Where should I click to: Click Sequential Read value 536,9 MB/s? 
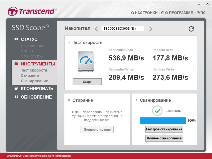126,58
